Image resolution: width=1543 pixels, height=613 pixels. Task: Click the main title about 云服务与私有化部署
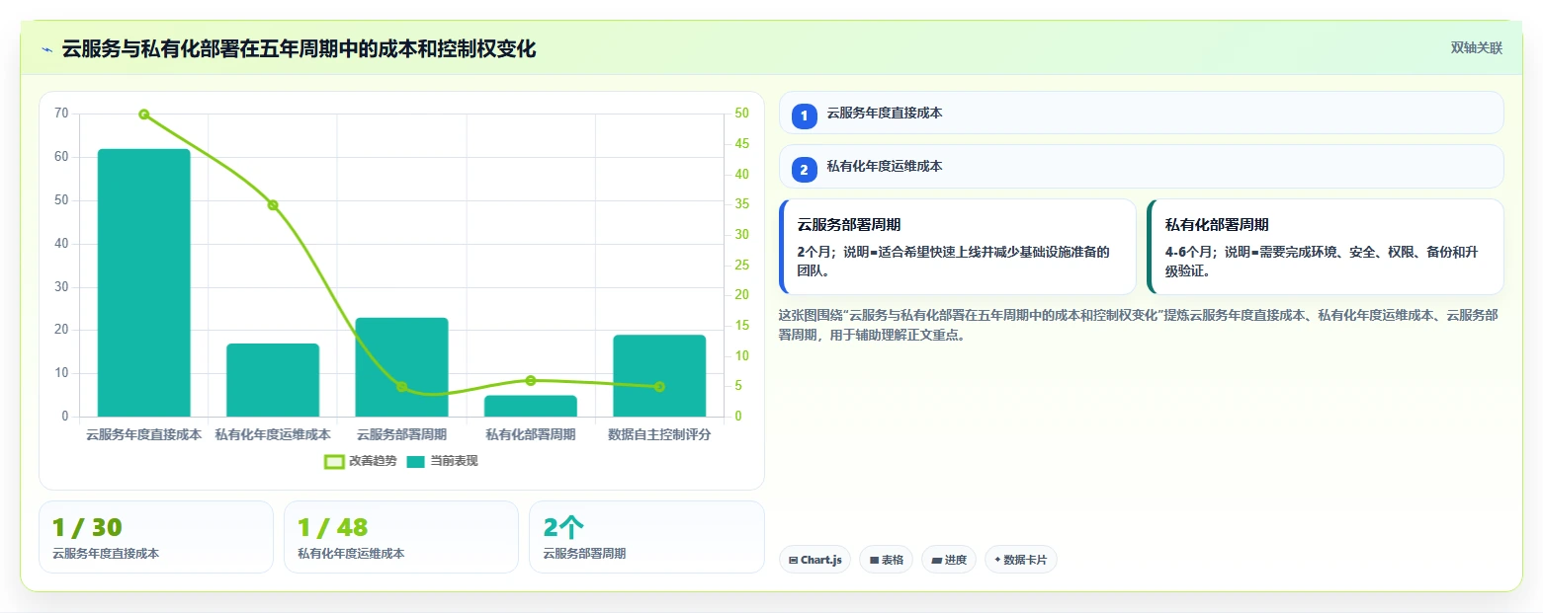[x=299, y=48]
